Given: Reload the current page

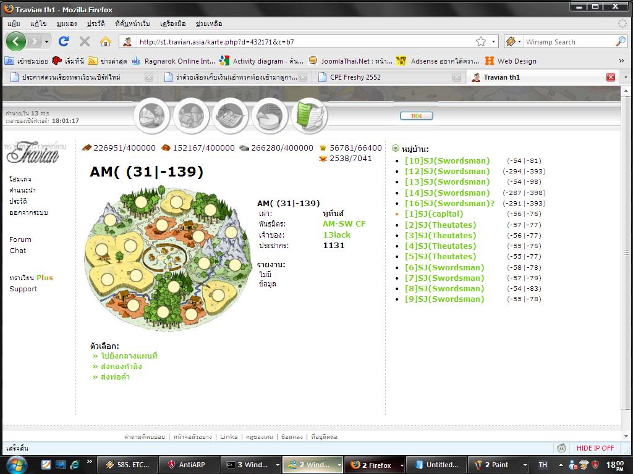Looking at the screenshot, I should (64, 41).
